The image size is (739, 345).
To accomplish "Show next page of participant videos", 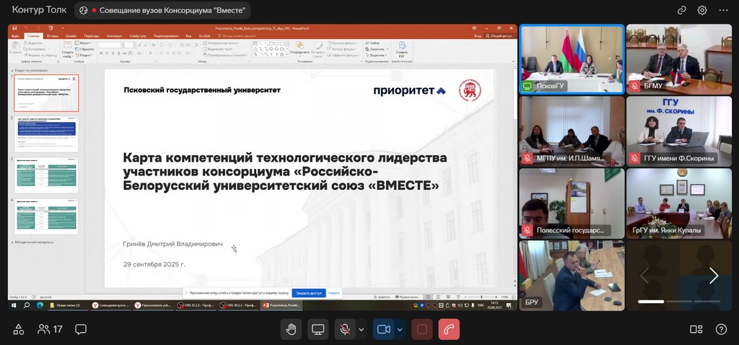I will click(713, 275).
